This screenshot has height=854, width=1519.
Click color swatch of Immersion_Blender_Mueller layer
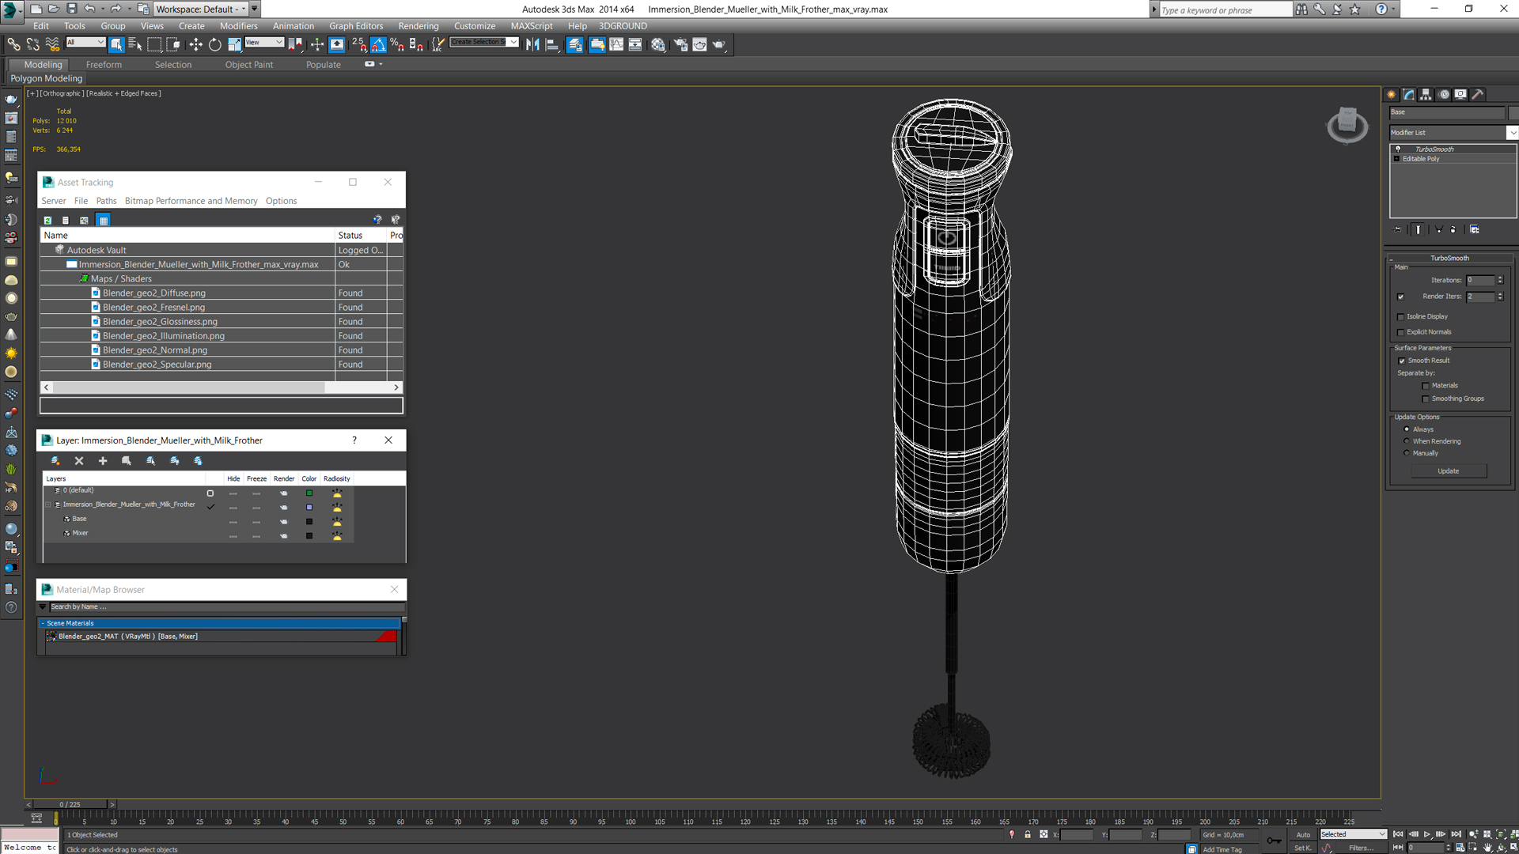(309, 507)
